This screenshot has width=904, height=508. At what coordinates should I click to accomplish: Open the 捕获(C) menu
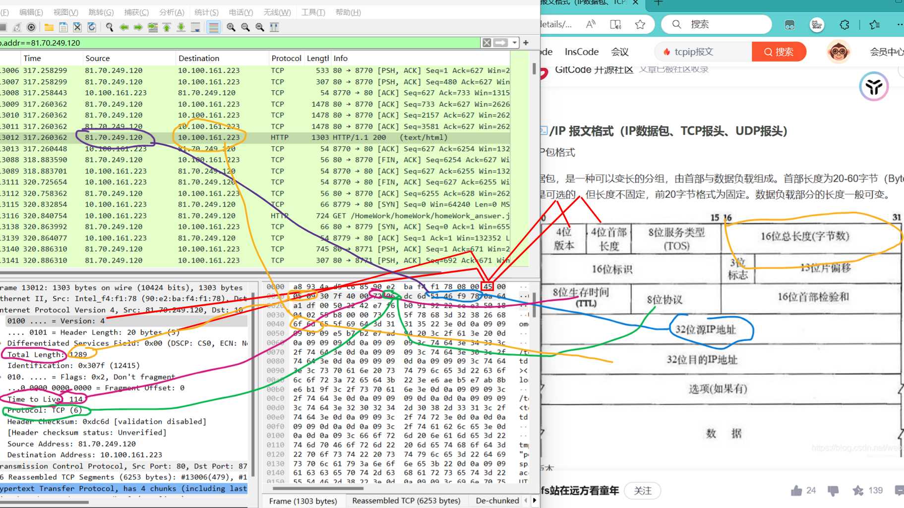click(x=136, y=12)
